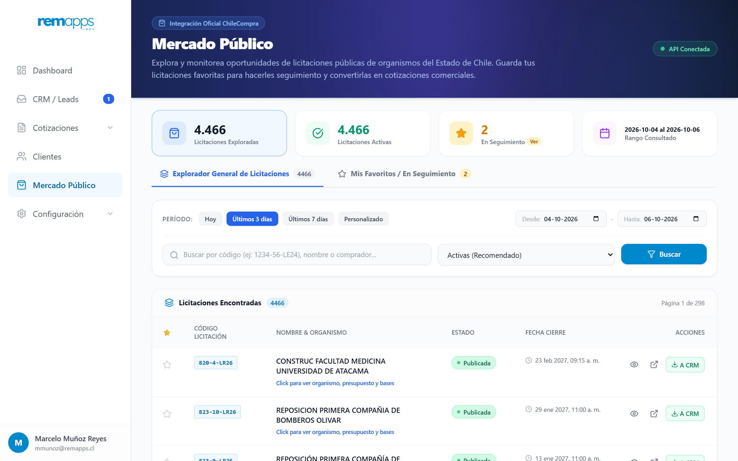The image size is (738, 461).
Task: Click the Buscar button
Action: (x=664, y=254)
